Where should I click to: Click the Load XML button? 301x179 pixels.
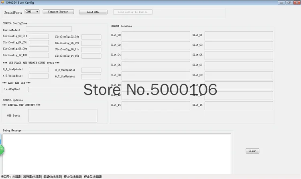(x=93, y=12)
